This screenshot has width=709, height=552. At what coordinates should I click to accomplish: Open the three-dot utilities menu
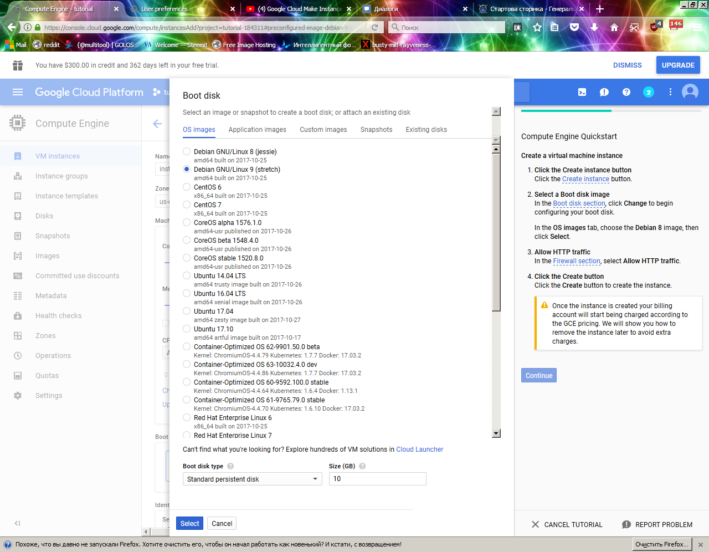click(x=670, y=92)
